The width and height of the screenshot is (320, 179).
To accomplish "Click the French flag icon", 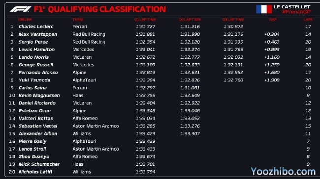I will click(264, 9).
